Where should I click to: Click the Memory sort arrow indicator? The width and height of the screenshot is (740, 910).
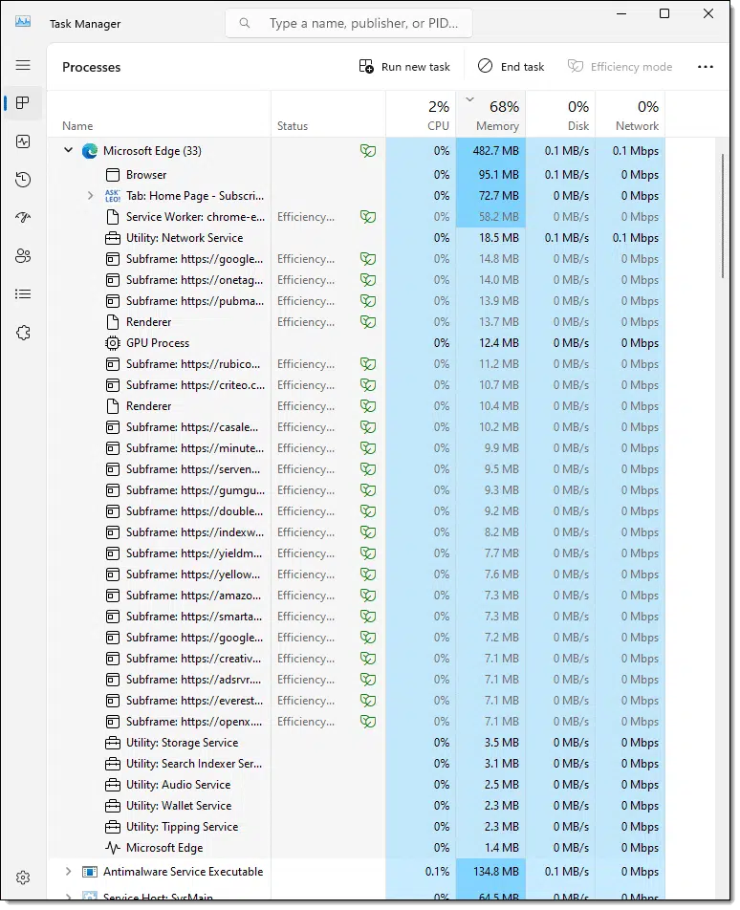coord(470,99)
